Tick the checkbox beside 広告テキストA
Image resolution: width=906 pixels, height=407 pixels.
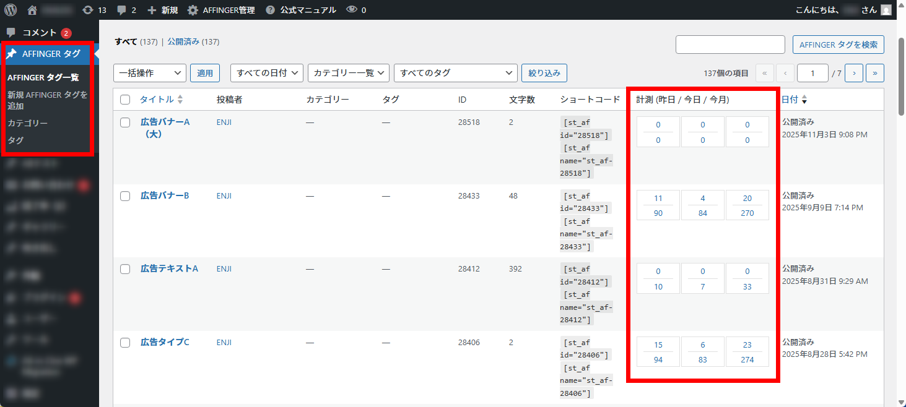pyautogui.click(x=125, y=269)
